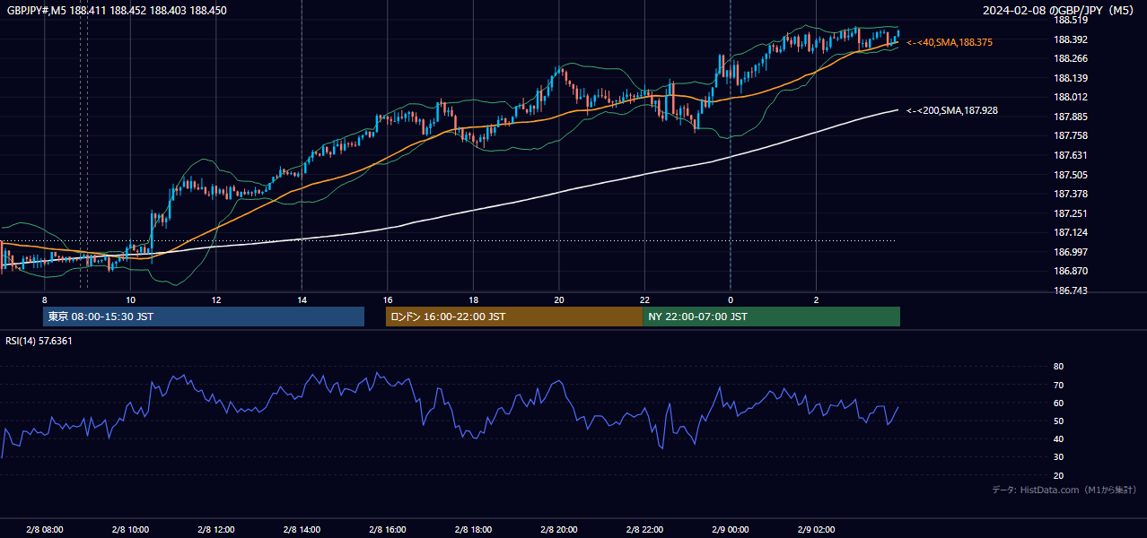
Task: Click hour tick 22 under the price chart
Action: pos(644,299)
